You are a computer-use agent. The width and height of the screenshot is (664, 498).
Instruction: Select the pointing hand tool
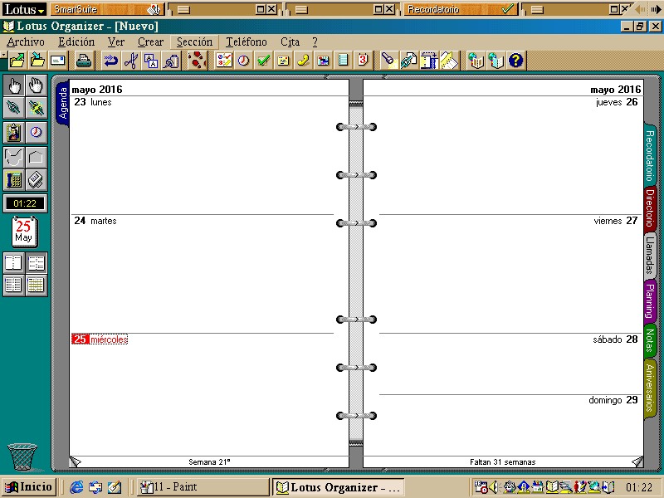point(14,86)
